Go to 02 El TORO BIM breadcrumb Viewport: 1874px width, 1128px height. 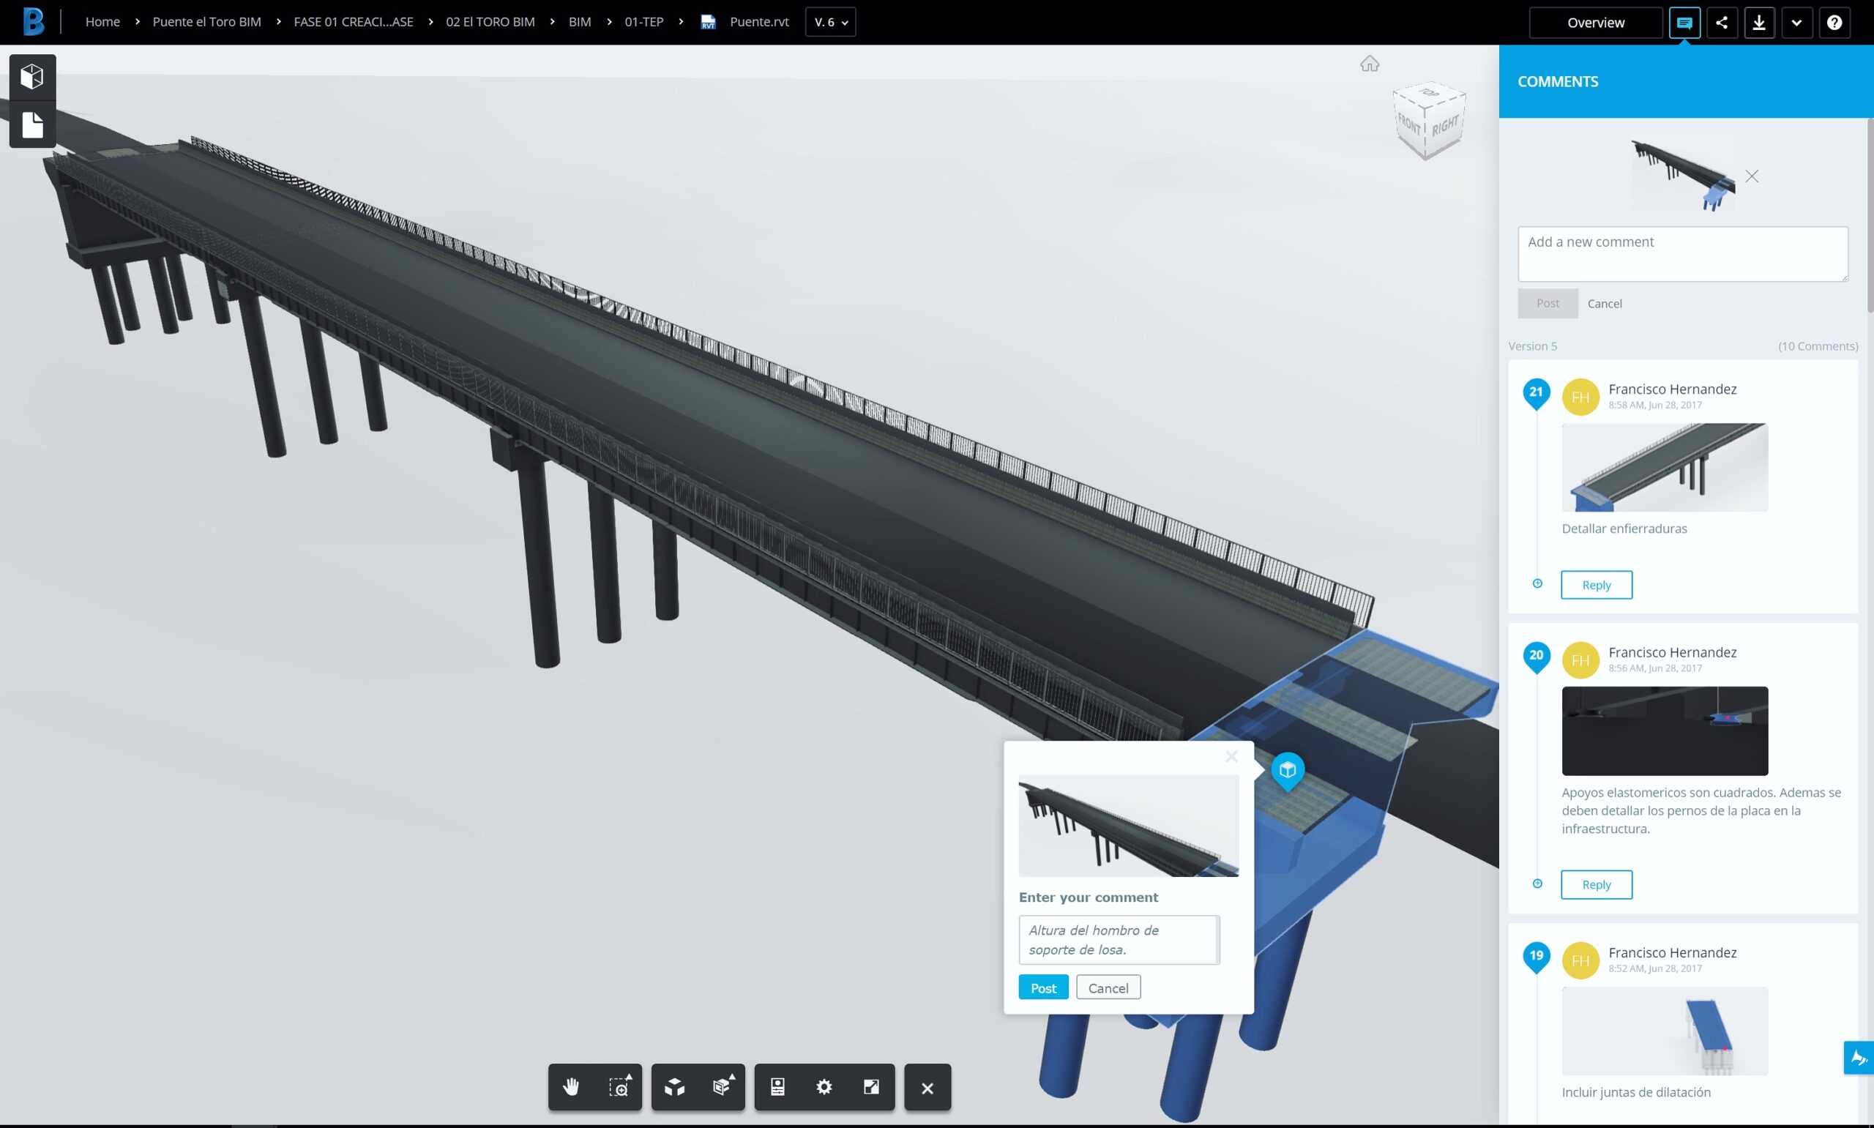490,22
